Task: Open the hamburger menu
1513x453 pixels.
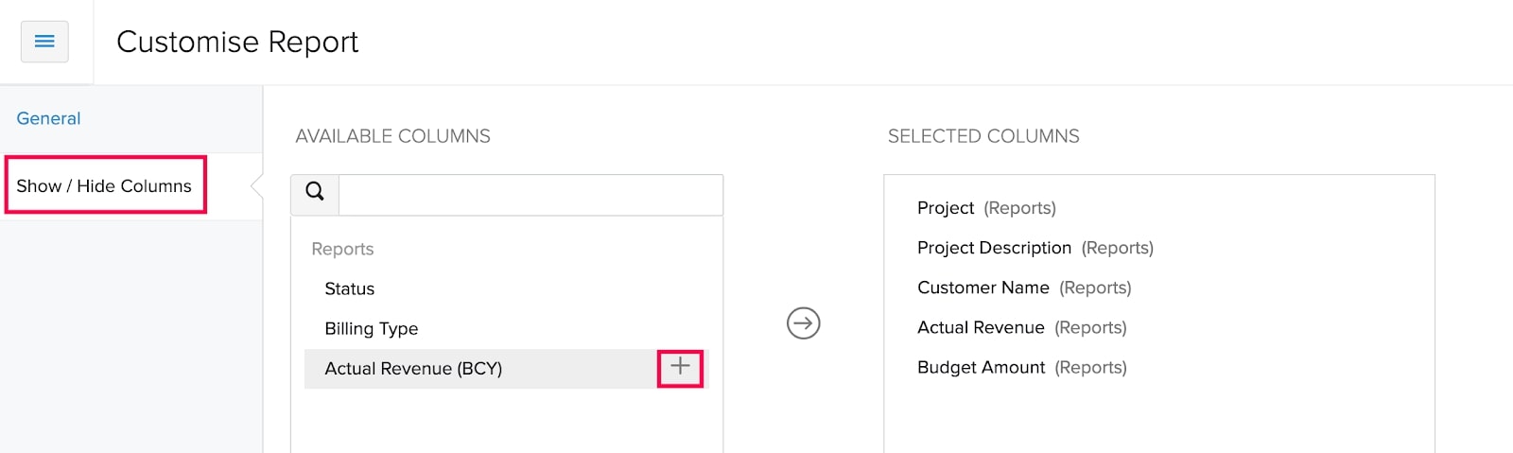Action: coord(44,42)
